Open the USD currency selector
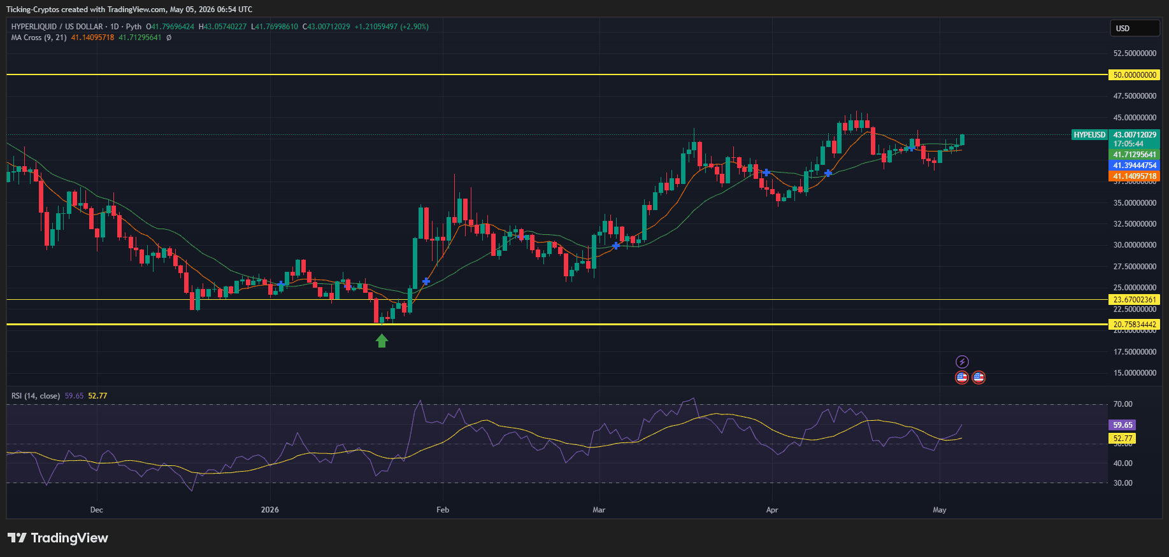The height and width of the screenshot is (557, 1169). pyautogui.click(x=1136, y=28)
